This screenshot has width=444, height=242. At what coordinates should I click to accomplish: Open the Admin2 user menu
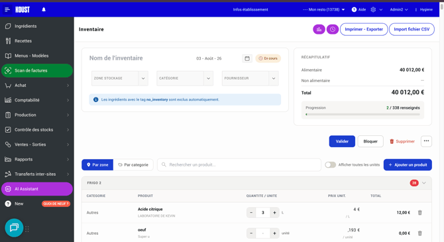click(x=399, y=10)
